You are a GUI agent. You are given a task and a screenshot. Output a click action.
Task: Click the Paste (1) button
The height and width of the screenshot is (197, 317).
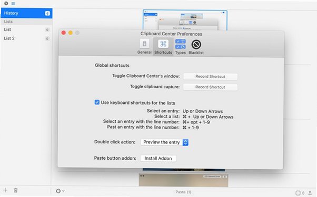pos(183,192)
